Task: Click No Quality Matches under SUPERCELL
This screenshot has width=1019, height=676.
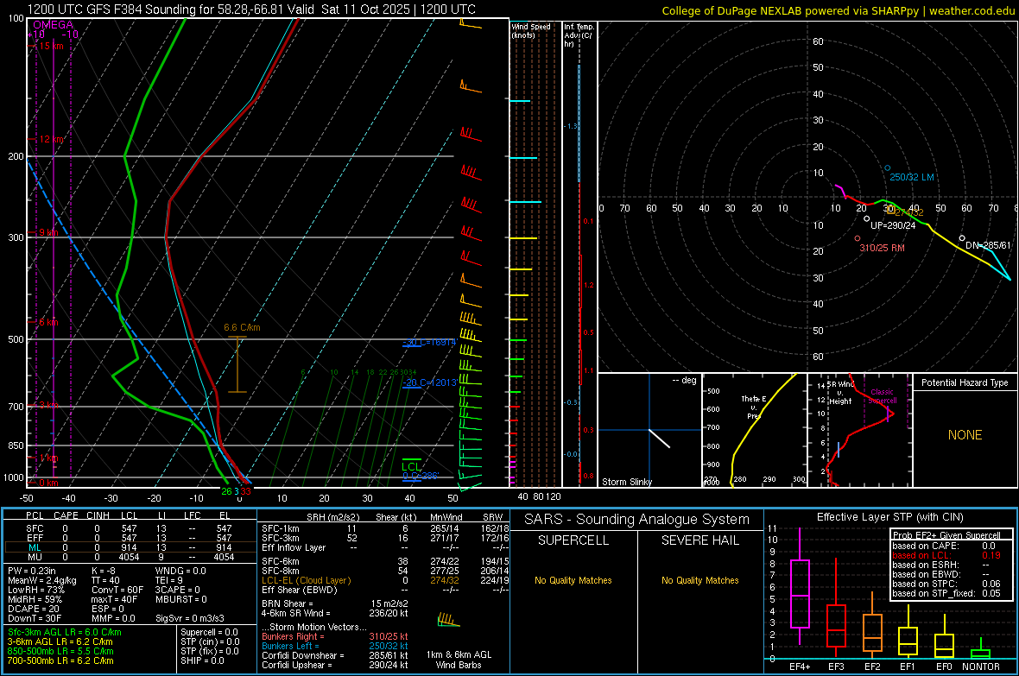Action: pyautogui.click(x=573, y=580)
